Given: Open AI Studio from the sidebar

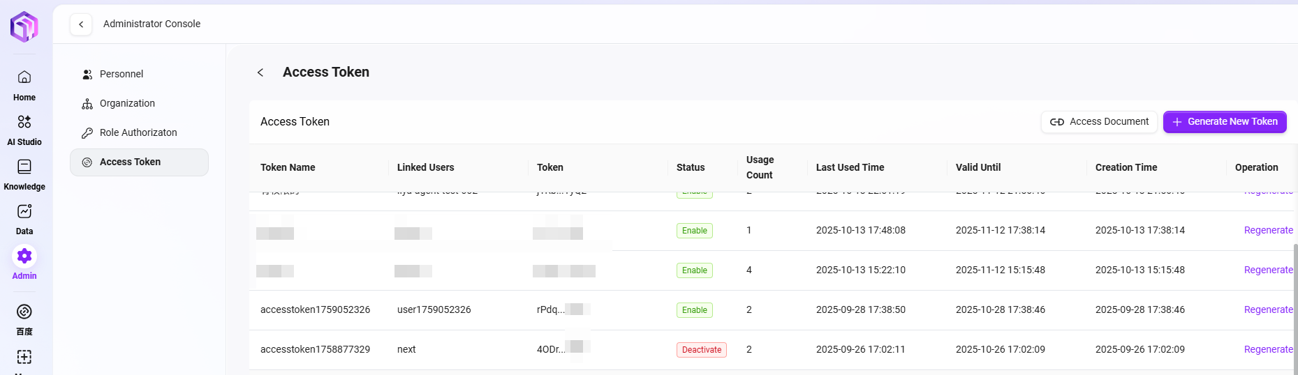Looking at the screenshot, I should point(24,122).
